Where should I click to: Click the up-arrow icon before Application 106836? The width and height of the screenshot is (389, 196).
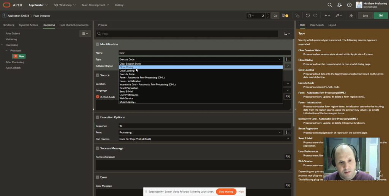coord(4,16)
